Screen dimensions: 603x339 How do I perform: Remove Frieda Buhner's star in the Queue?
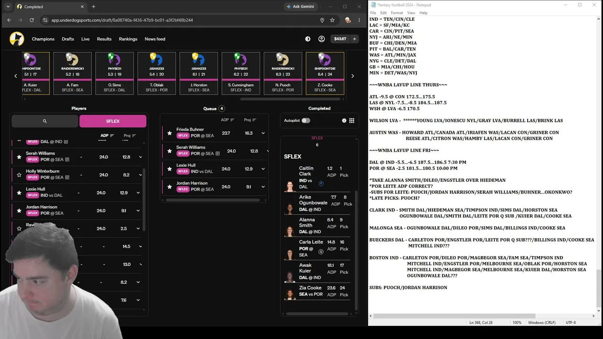tap(170, 133)
